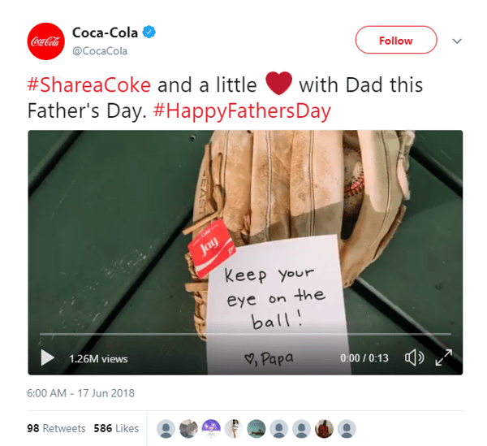The image size is (487, 446).
Task: Click the blue verified badge
Action: coord(149,32)
